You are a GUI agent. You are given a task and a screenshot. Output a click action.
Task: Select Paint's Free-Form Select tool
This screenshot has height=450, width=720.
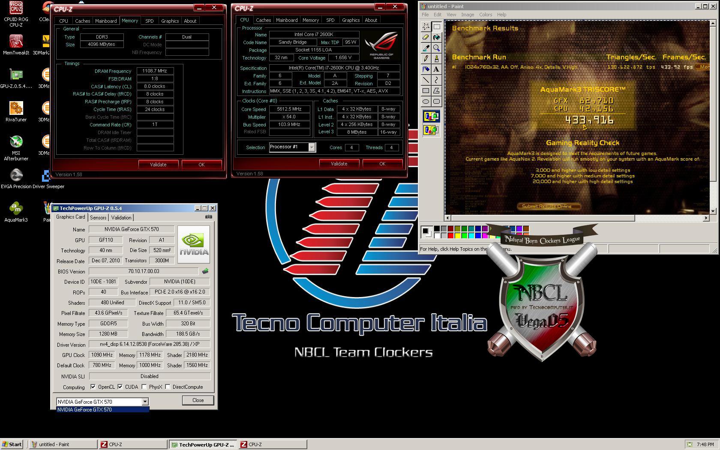coord(426,27)
